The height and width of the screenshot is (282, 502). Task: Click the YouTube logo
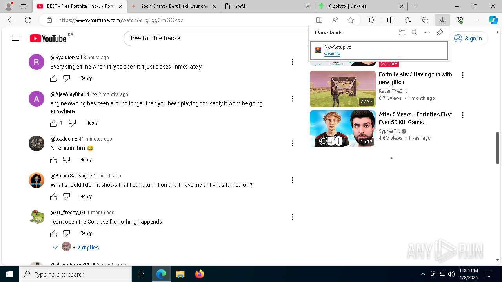tap(48, 38)
